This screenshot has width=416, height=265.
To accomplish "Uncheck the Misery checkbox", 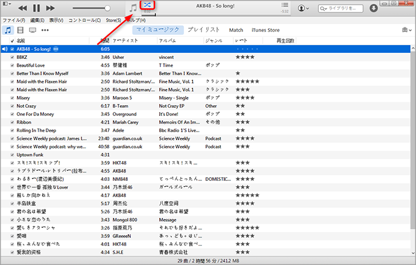I will (12, 98).
